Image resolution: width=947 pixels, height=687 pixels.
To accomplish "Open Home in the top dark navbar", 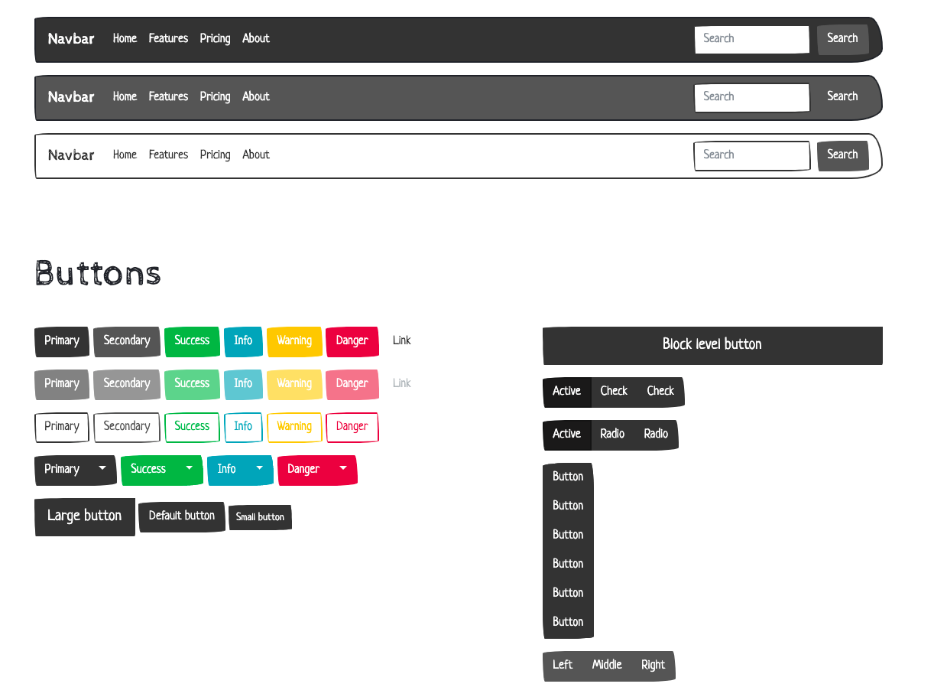I will point(125,39).
